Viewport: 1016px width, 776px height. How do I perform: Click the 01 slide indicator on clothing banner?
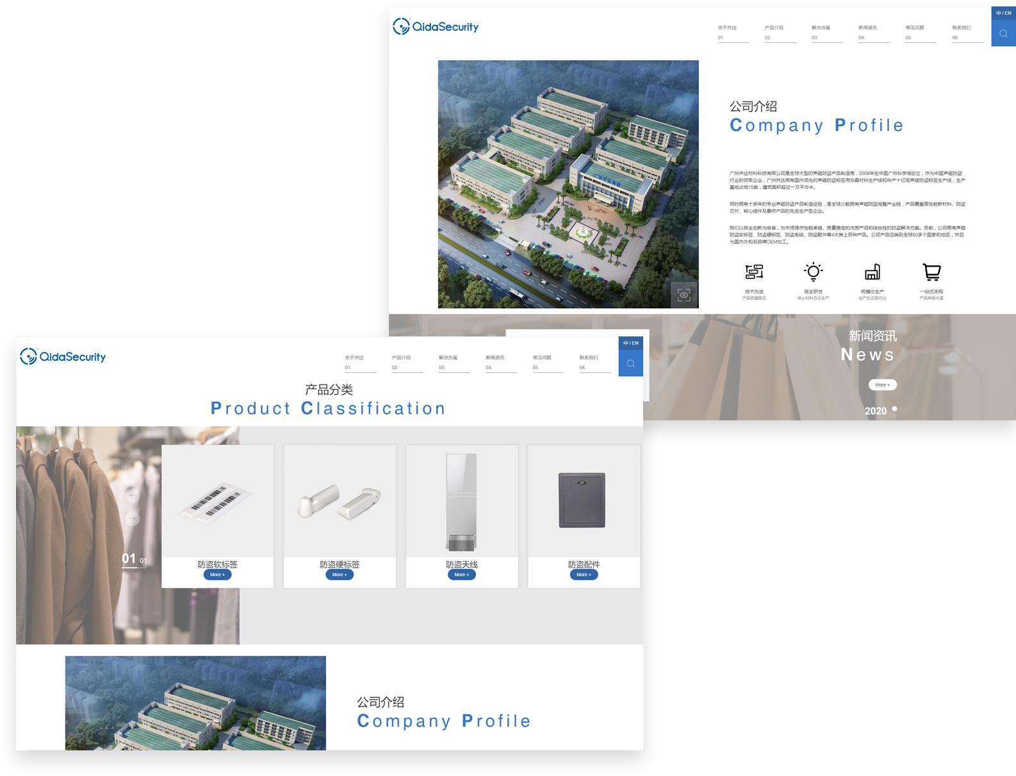point(129,559)
